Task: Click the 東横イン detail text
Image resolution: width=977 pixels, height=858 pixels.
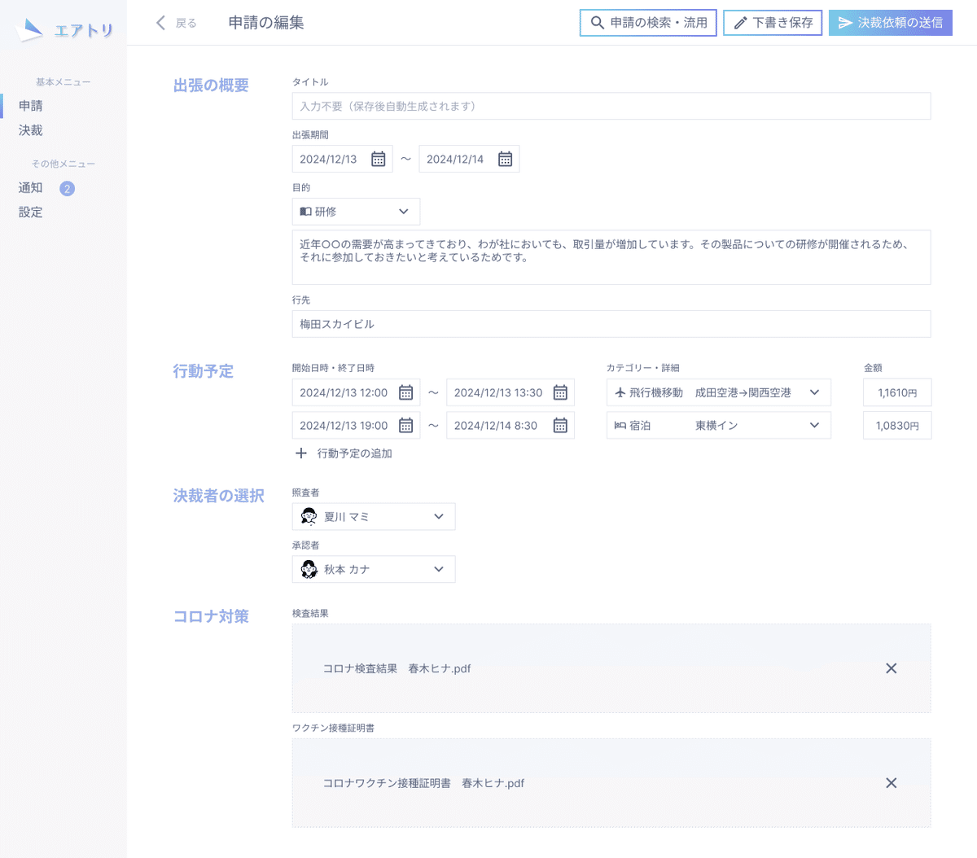Action: click(x=716, y=425)
